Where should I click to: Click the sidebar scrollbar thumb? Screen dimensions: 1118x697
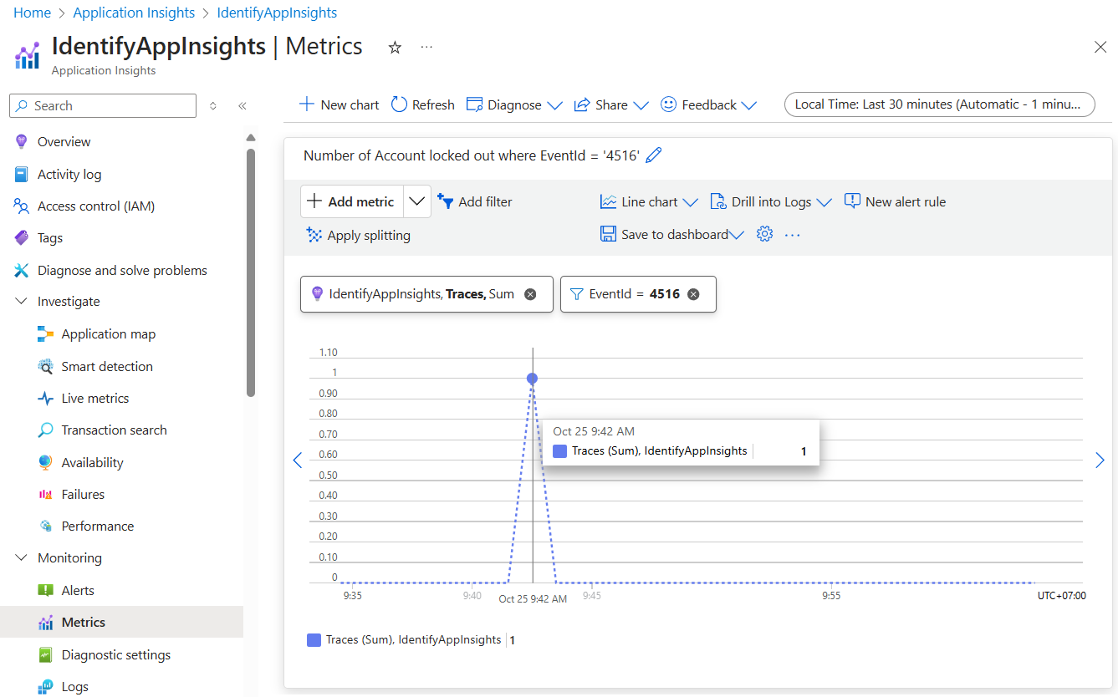(250, 272)
